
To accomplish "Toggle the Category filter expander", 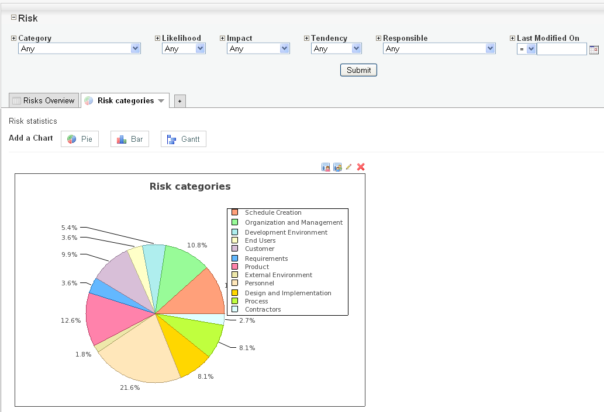I will point(13,39).
